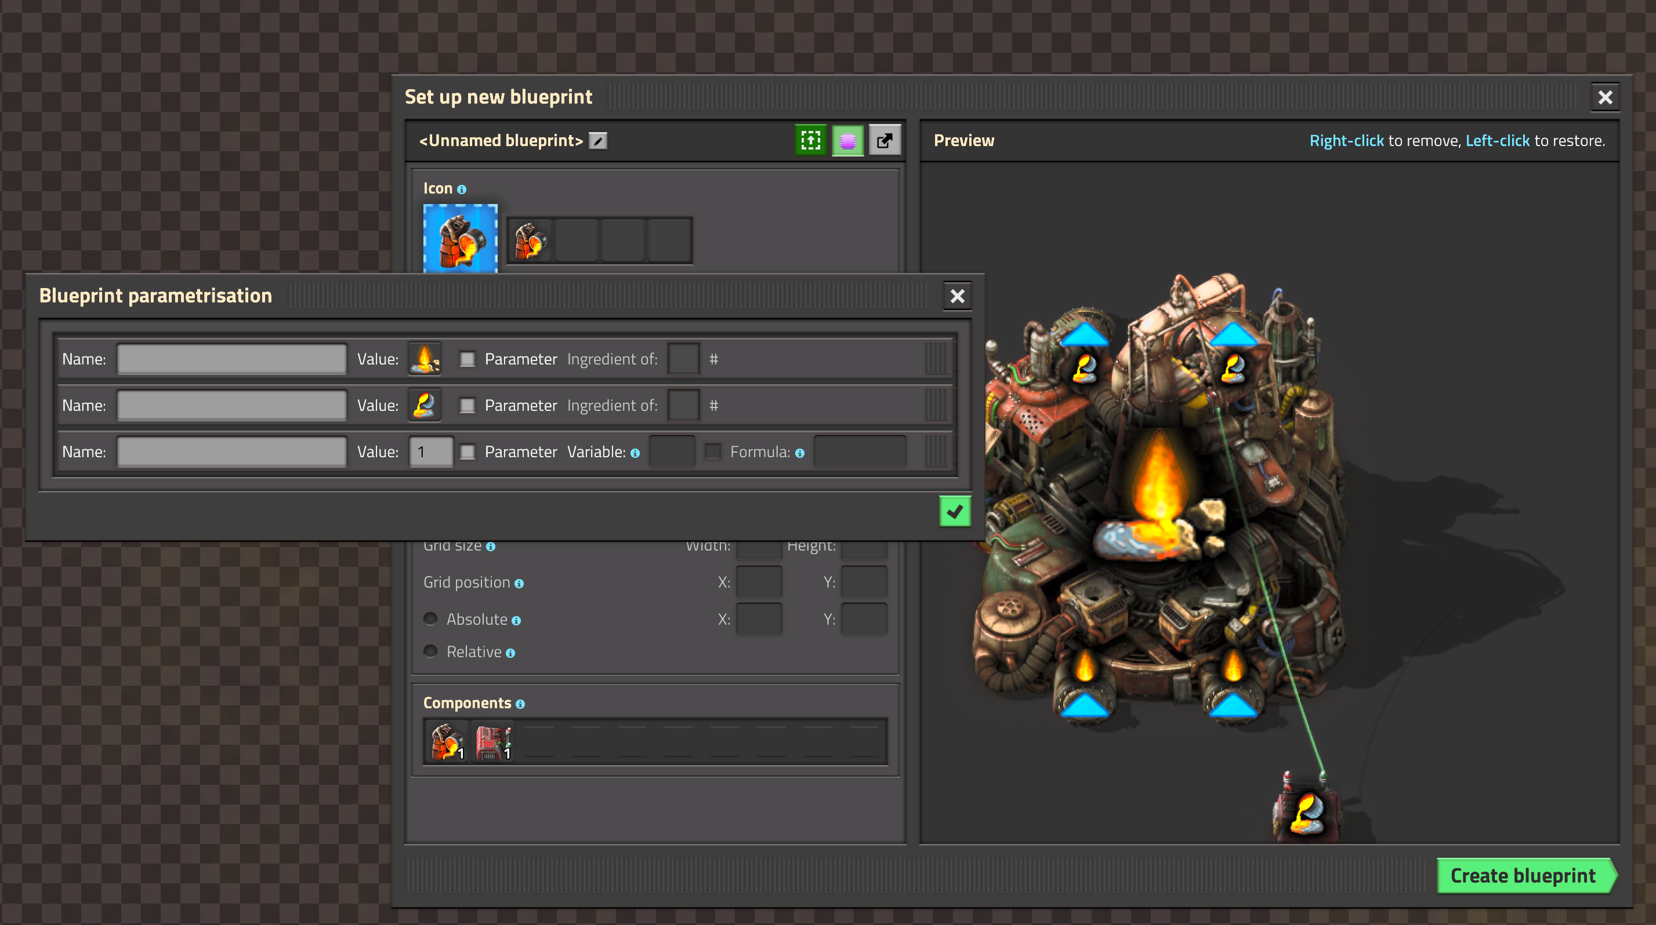
Task: Click foundry icon in first icon slot
Action: pyautogui.click(x=530, y=241)
